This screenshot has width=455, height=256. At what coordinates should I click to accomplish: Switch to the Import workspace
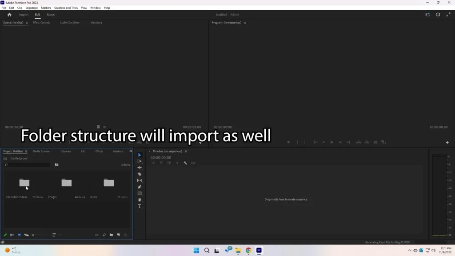point(24,14)
